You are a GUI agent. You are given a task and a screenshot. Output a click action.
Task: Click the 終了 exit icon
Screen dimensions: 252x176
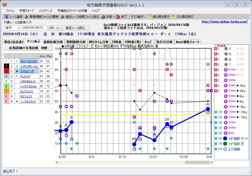[118, 17]
